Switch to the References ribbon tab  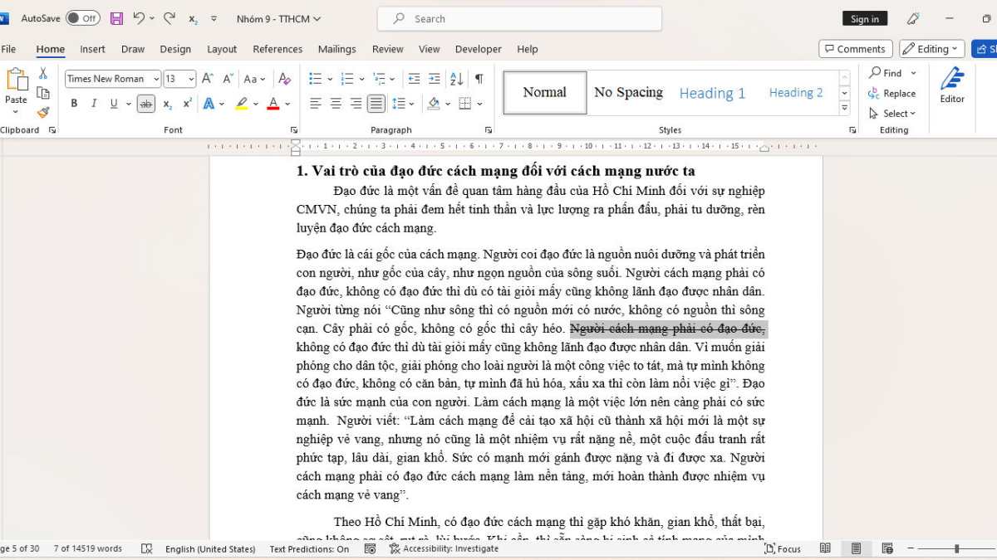tap(277, 49)
